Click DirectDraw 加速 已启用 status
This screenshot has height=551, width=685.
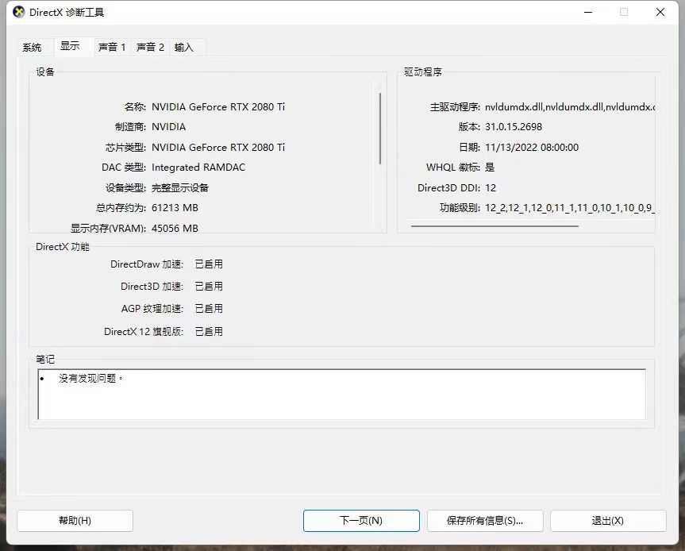coord(209,264)
